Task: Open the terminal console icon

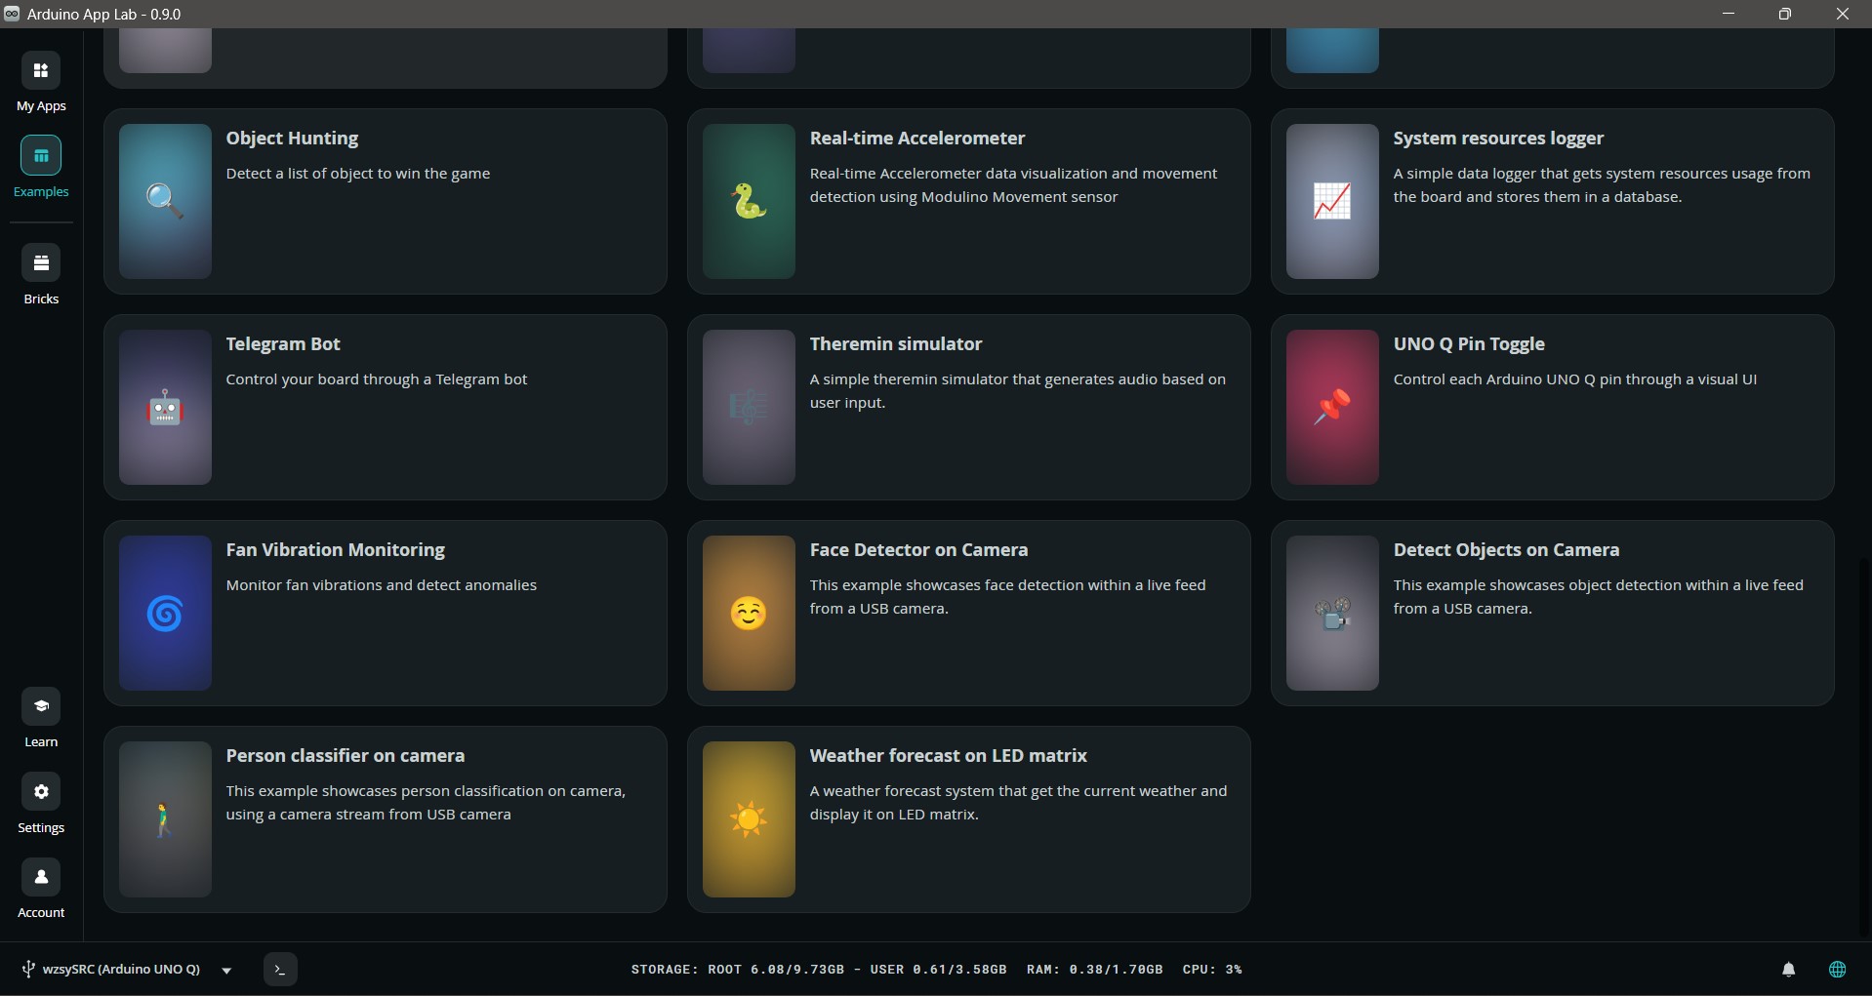Action: click(280, 970)
